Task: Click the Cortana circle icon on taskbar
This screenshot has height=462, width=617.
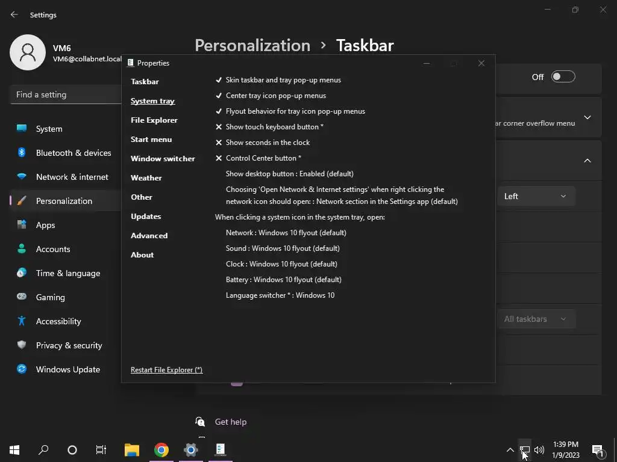Action: click(72, 450)
